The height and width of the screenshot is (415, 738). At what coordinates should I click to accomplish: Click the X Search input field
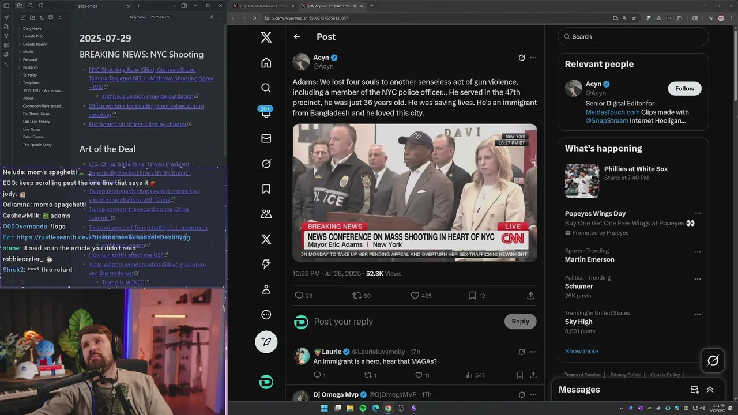tap(633, 36)
